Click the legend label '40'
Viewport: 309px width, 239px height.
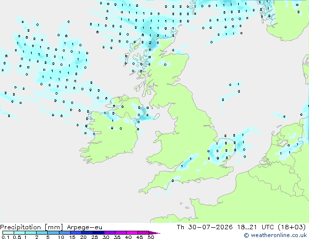(x=128, y=237)
